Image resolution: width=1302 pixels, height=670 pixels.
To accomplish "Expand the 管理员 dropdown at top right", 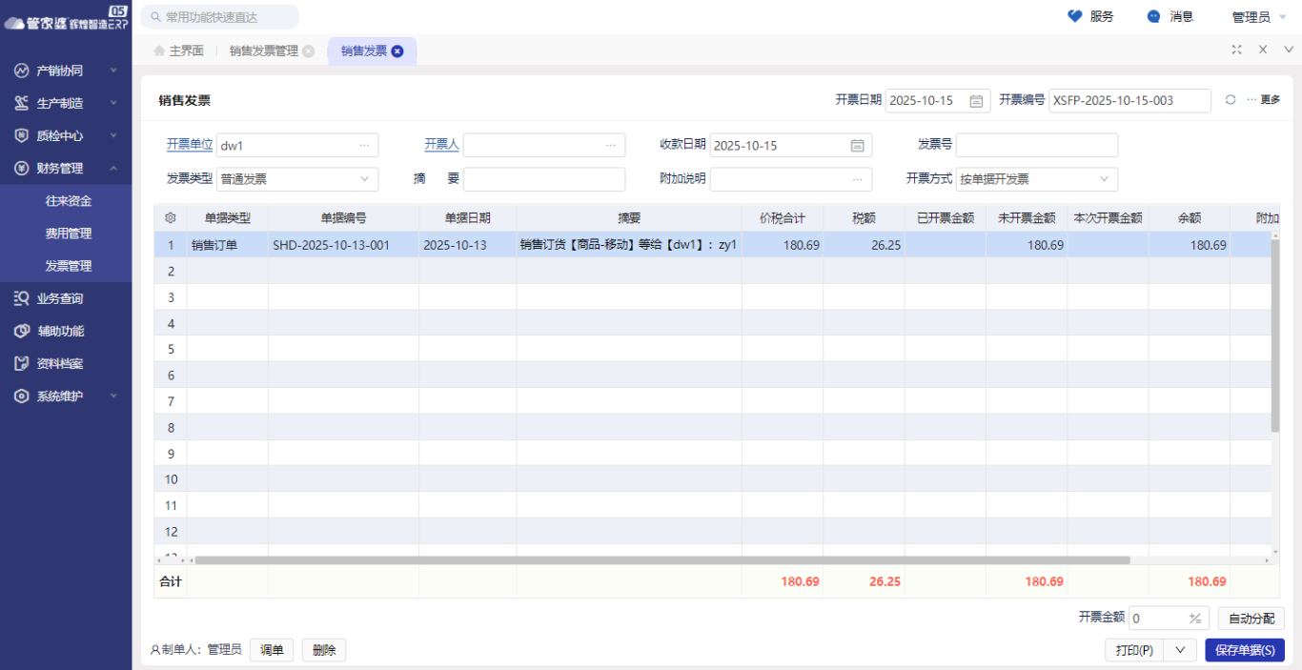I will coord(1281,15).
